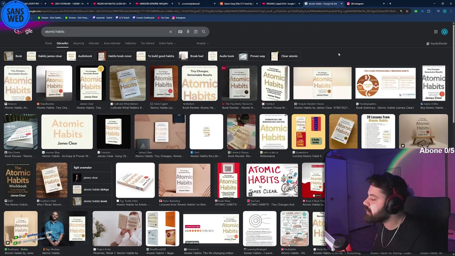Open the Journey Blog Atomic Habits image
The image size is (455, 256).
click(x=67, y=132)
